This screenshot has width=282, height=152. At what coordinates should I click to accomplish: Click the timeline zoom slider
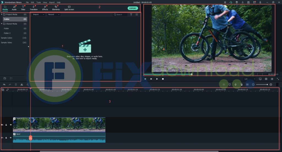262,85
